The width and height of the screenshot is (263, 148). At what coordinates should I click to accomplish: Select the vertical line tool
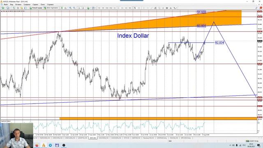[144, 8]
